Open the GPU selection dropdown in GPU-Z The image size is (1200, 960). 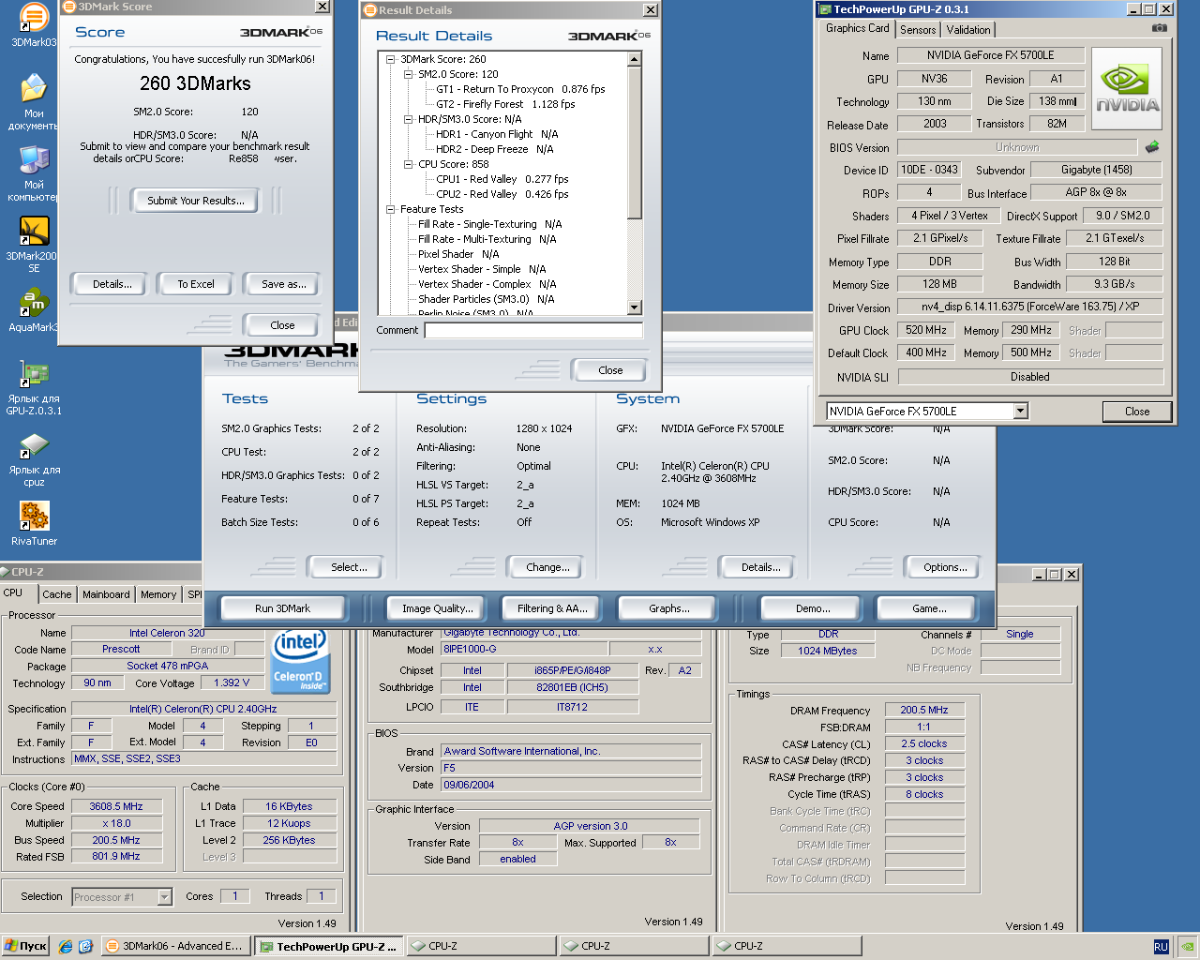[x=1021, y=411]
